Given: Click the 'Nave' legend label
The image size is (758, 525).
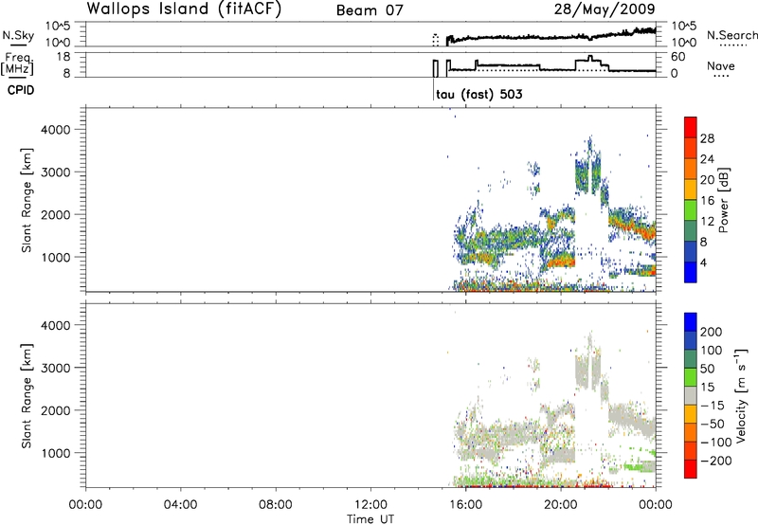Looking at the screenshot, I should click(x=720, y=66).
